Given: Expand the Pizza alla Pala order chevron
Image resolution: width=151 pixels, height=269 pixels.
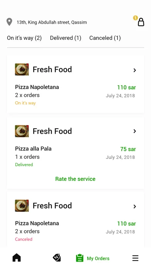Looking at the screenshot, I should (134, 131).
